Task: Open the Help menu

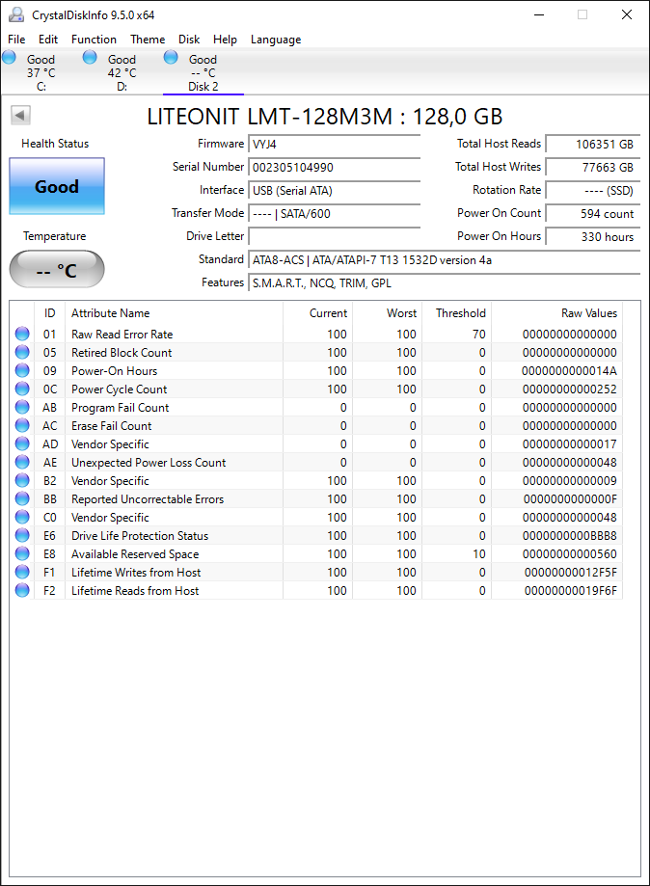Action: coord(225,39)
